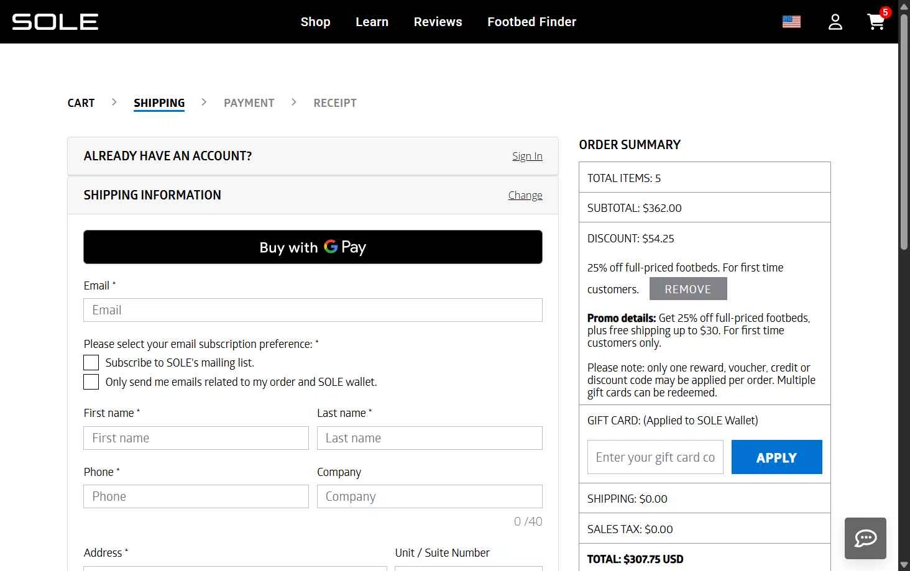The height and width of the screenshot is (571, 910).
Task: Open the shopping cart icon
Action: 876,22
